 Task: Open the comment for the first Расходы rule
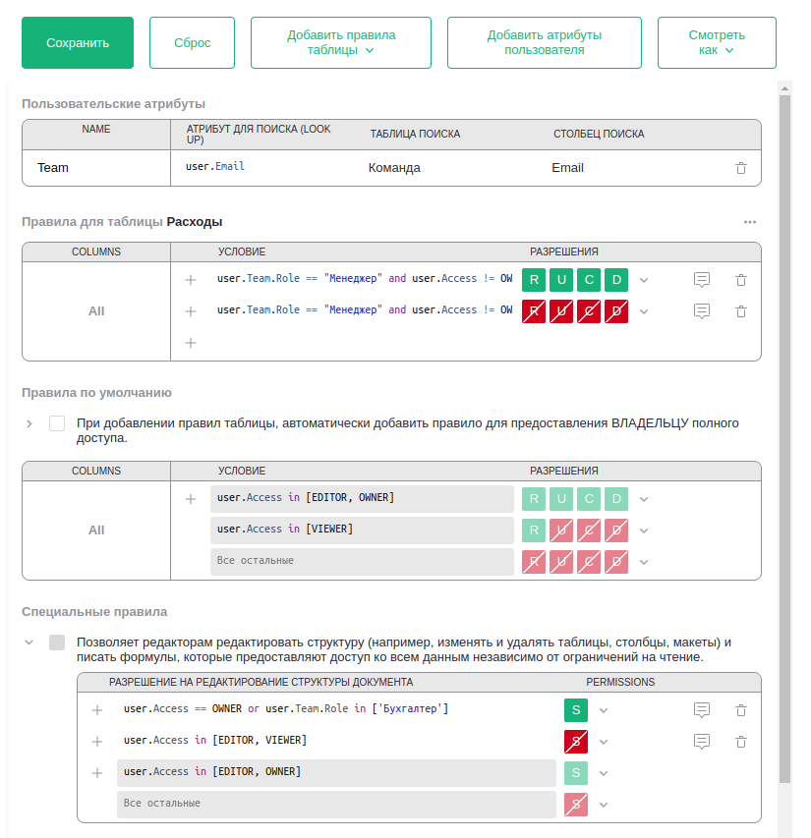tap(702, 280)
